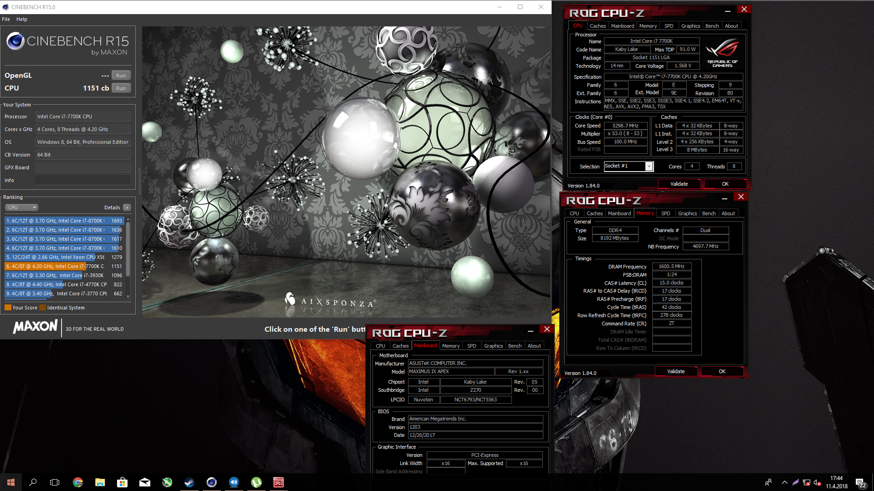Open SPD tab in the Memory CPU-Z window
Viewport: 874px width, 491px height.
point(665,213)
